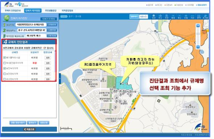Select the 거리 distance measure tool
This screenshot has height=139, width=214.
[x=192, y=17]
